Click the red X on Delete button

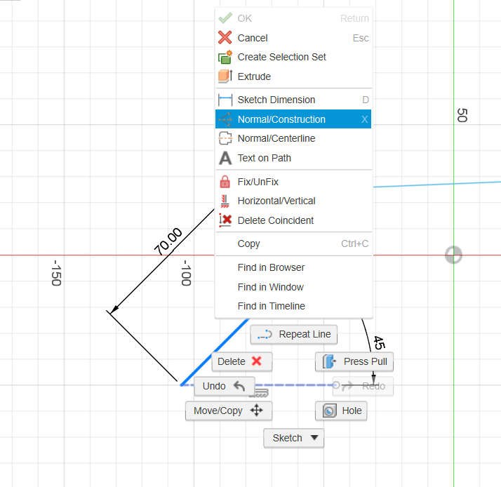click(257, 361)
